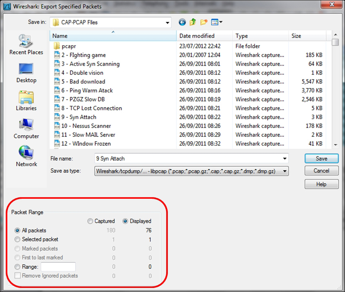Select the '2 - FIghting game' file icon
Screen dimensions: 345x292
point(57,55)
